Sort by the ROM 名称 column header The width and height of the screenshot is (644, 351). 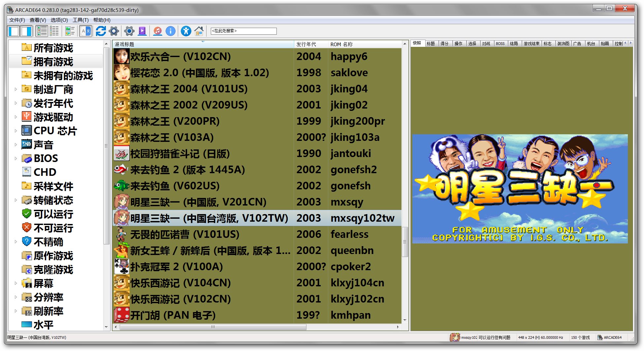(341, 44)
